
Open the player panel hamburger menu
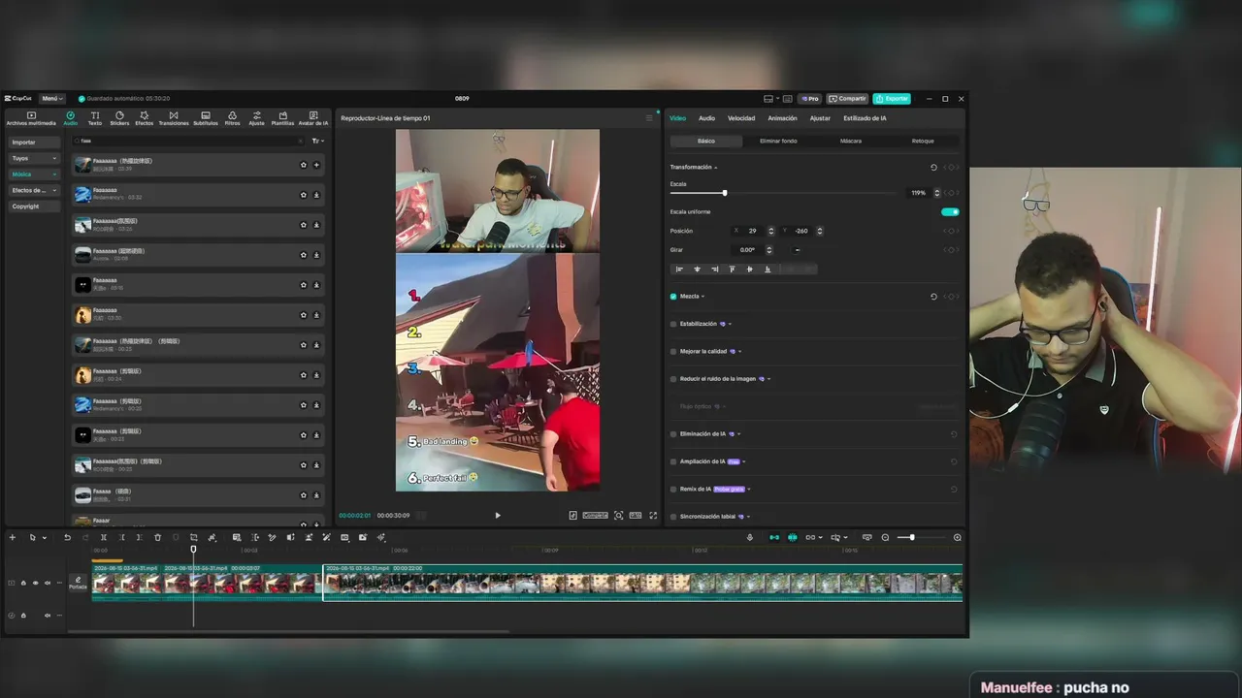[x=649, y=118]
